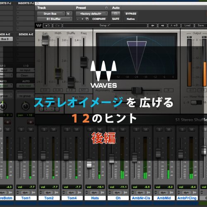207x207 pixels.
Task: Solo the AmbNr-Cls track
Action: pyautogui.click(x=136, y=130)
